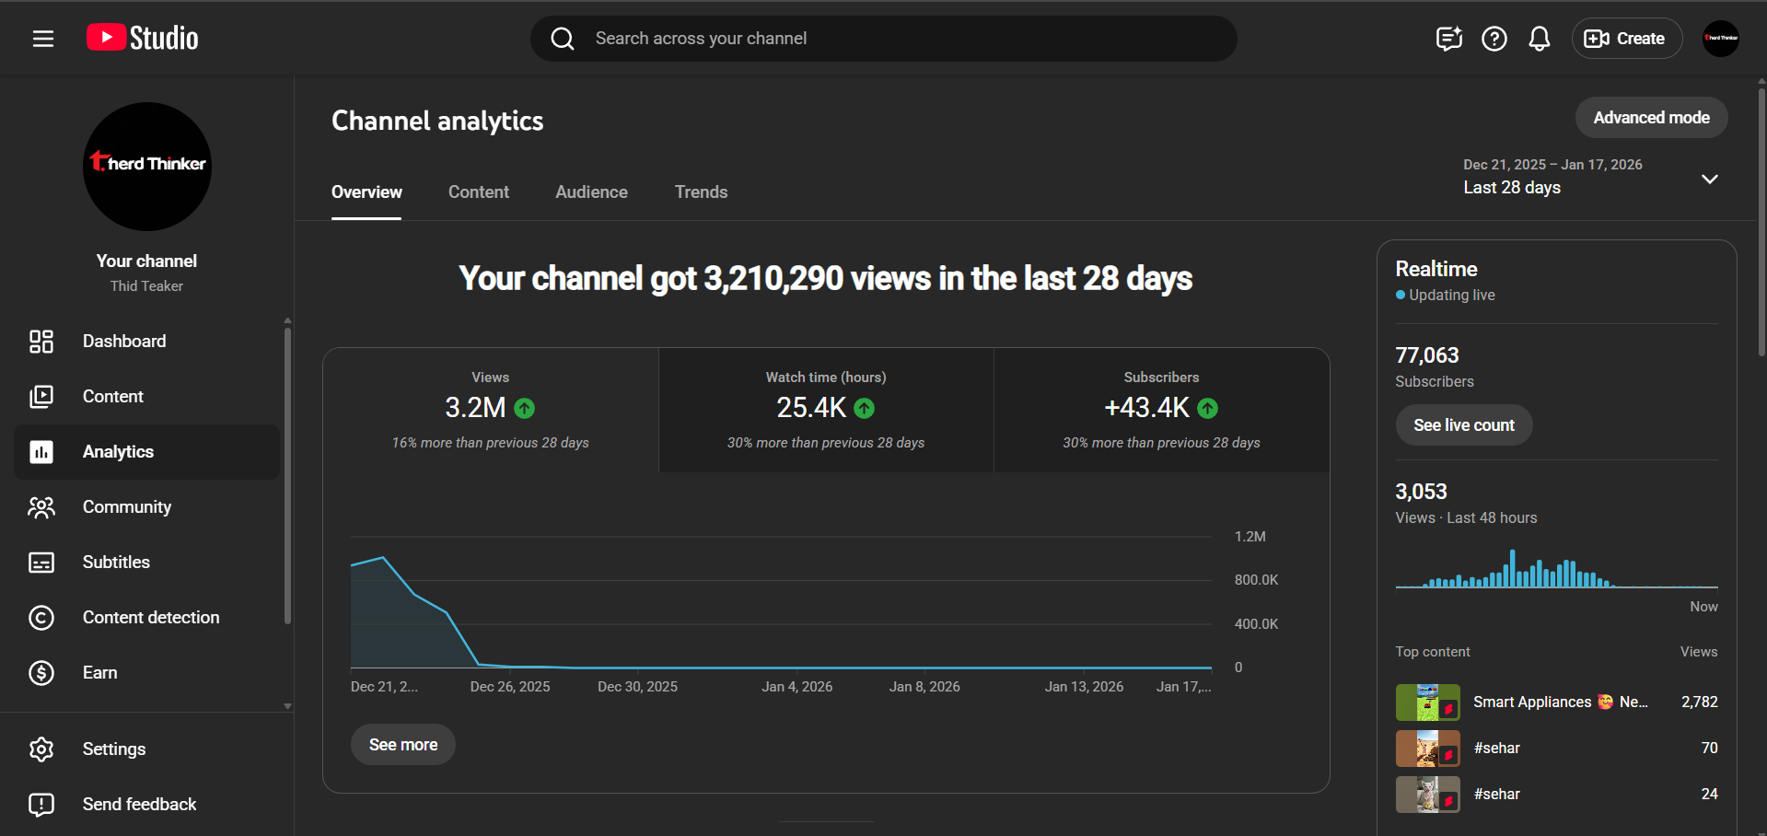This screenshot has width=1767, height=836.
Task: Click the YouTube Studio logo
Action: pyautogui.click(x=143, y=39)
